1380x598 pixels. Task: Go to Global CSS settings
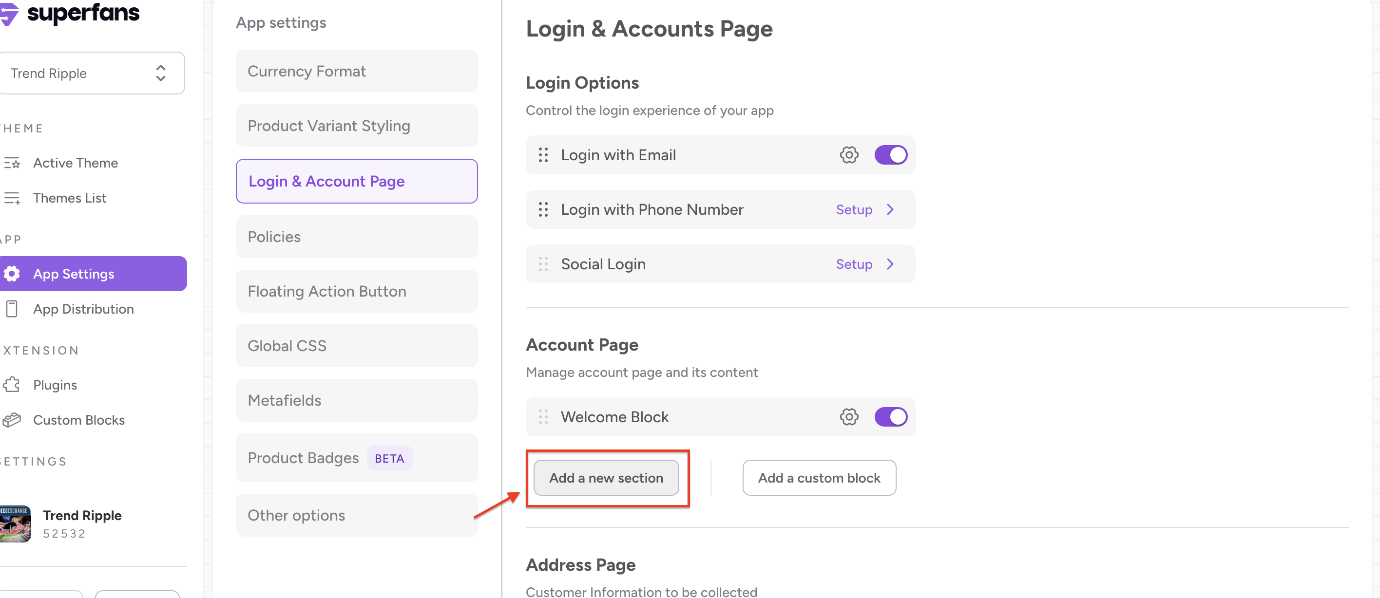coord(356,346)
